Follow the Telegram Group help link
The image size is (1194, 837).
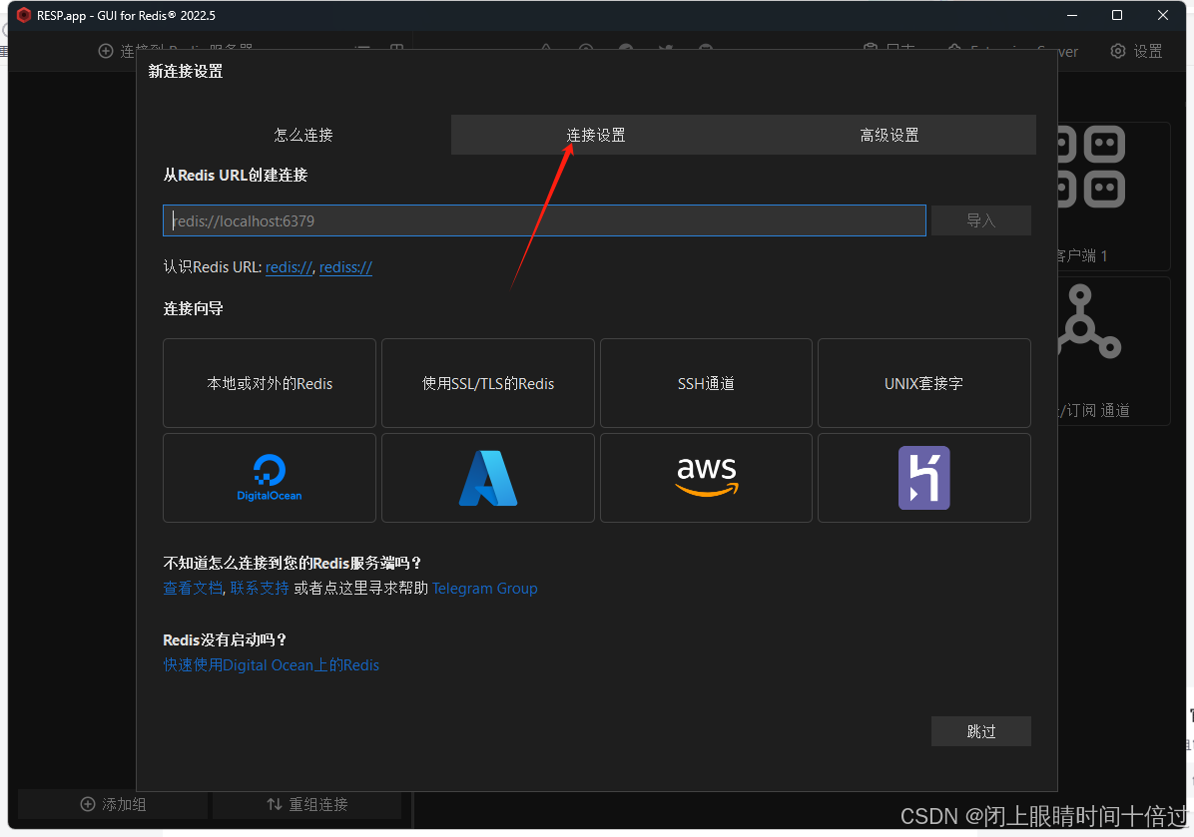click(x=484, y=589)
